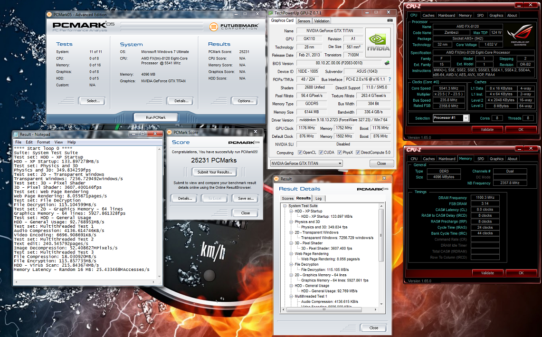Click the Save as... button in Score window

[x=246, y=199]
